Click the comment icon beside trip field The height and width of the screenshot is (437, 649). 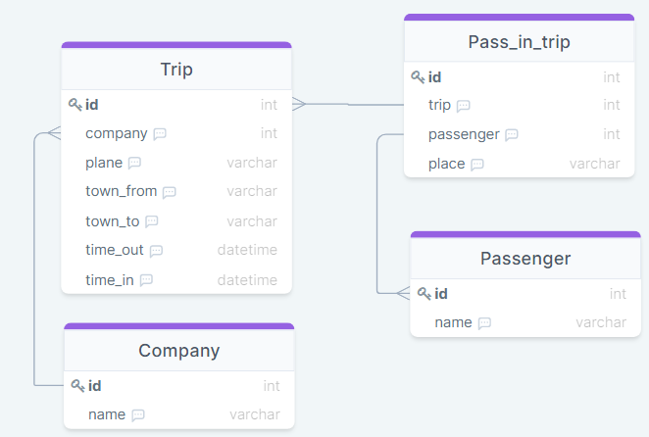464,106
